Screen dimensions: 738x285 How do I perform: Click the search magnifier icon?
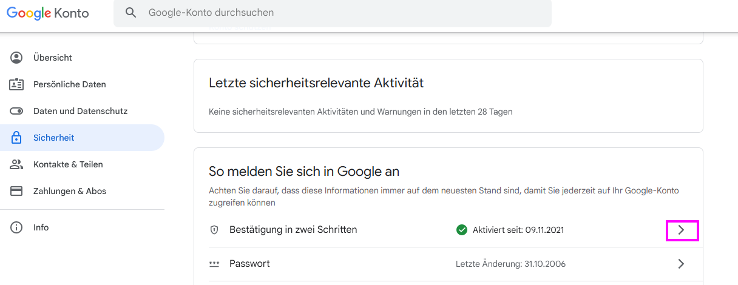point(130,13)
